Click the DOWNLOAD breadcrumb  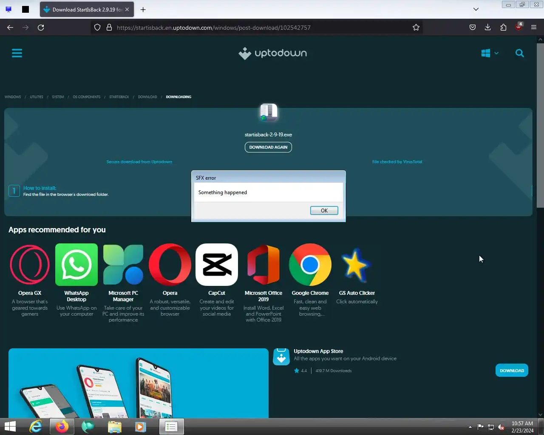pos(147,97)
